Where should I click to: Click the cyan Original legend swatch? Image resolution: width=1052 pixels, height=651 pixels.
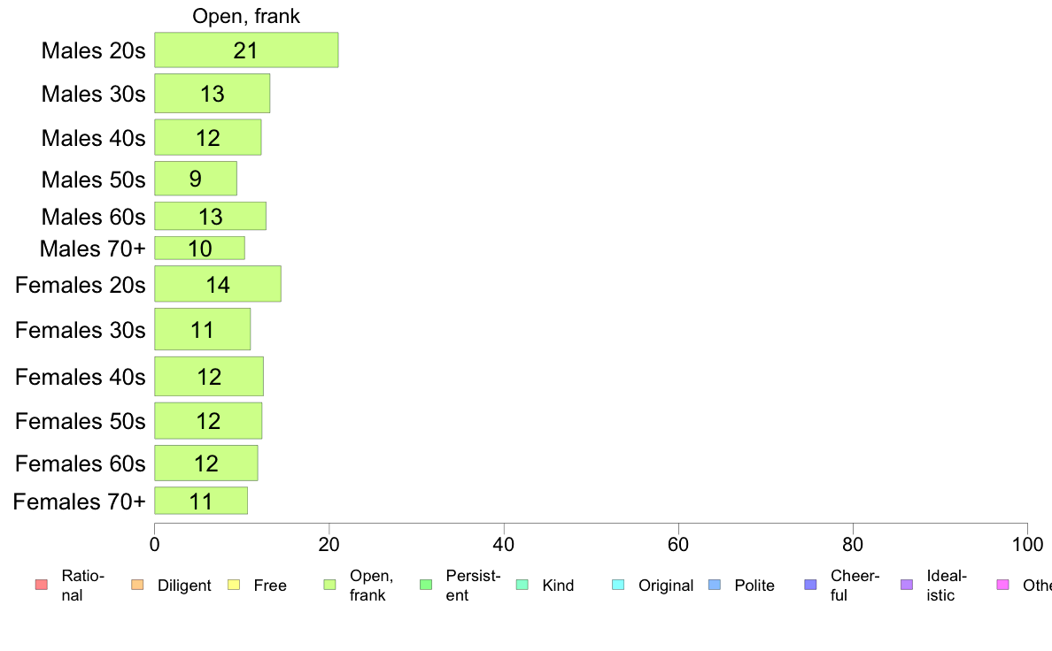[618, 585]
